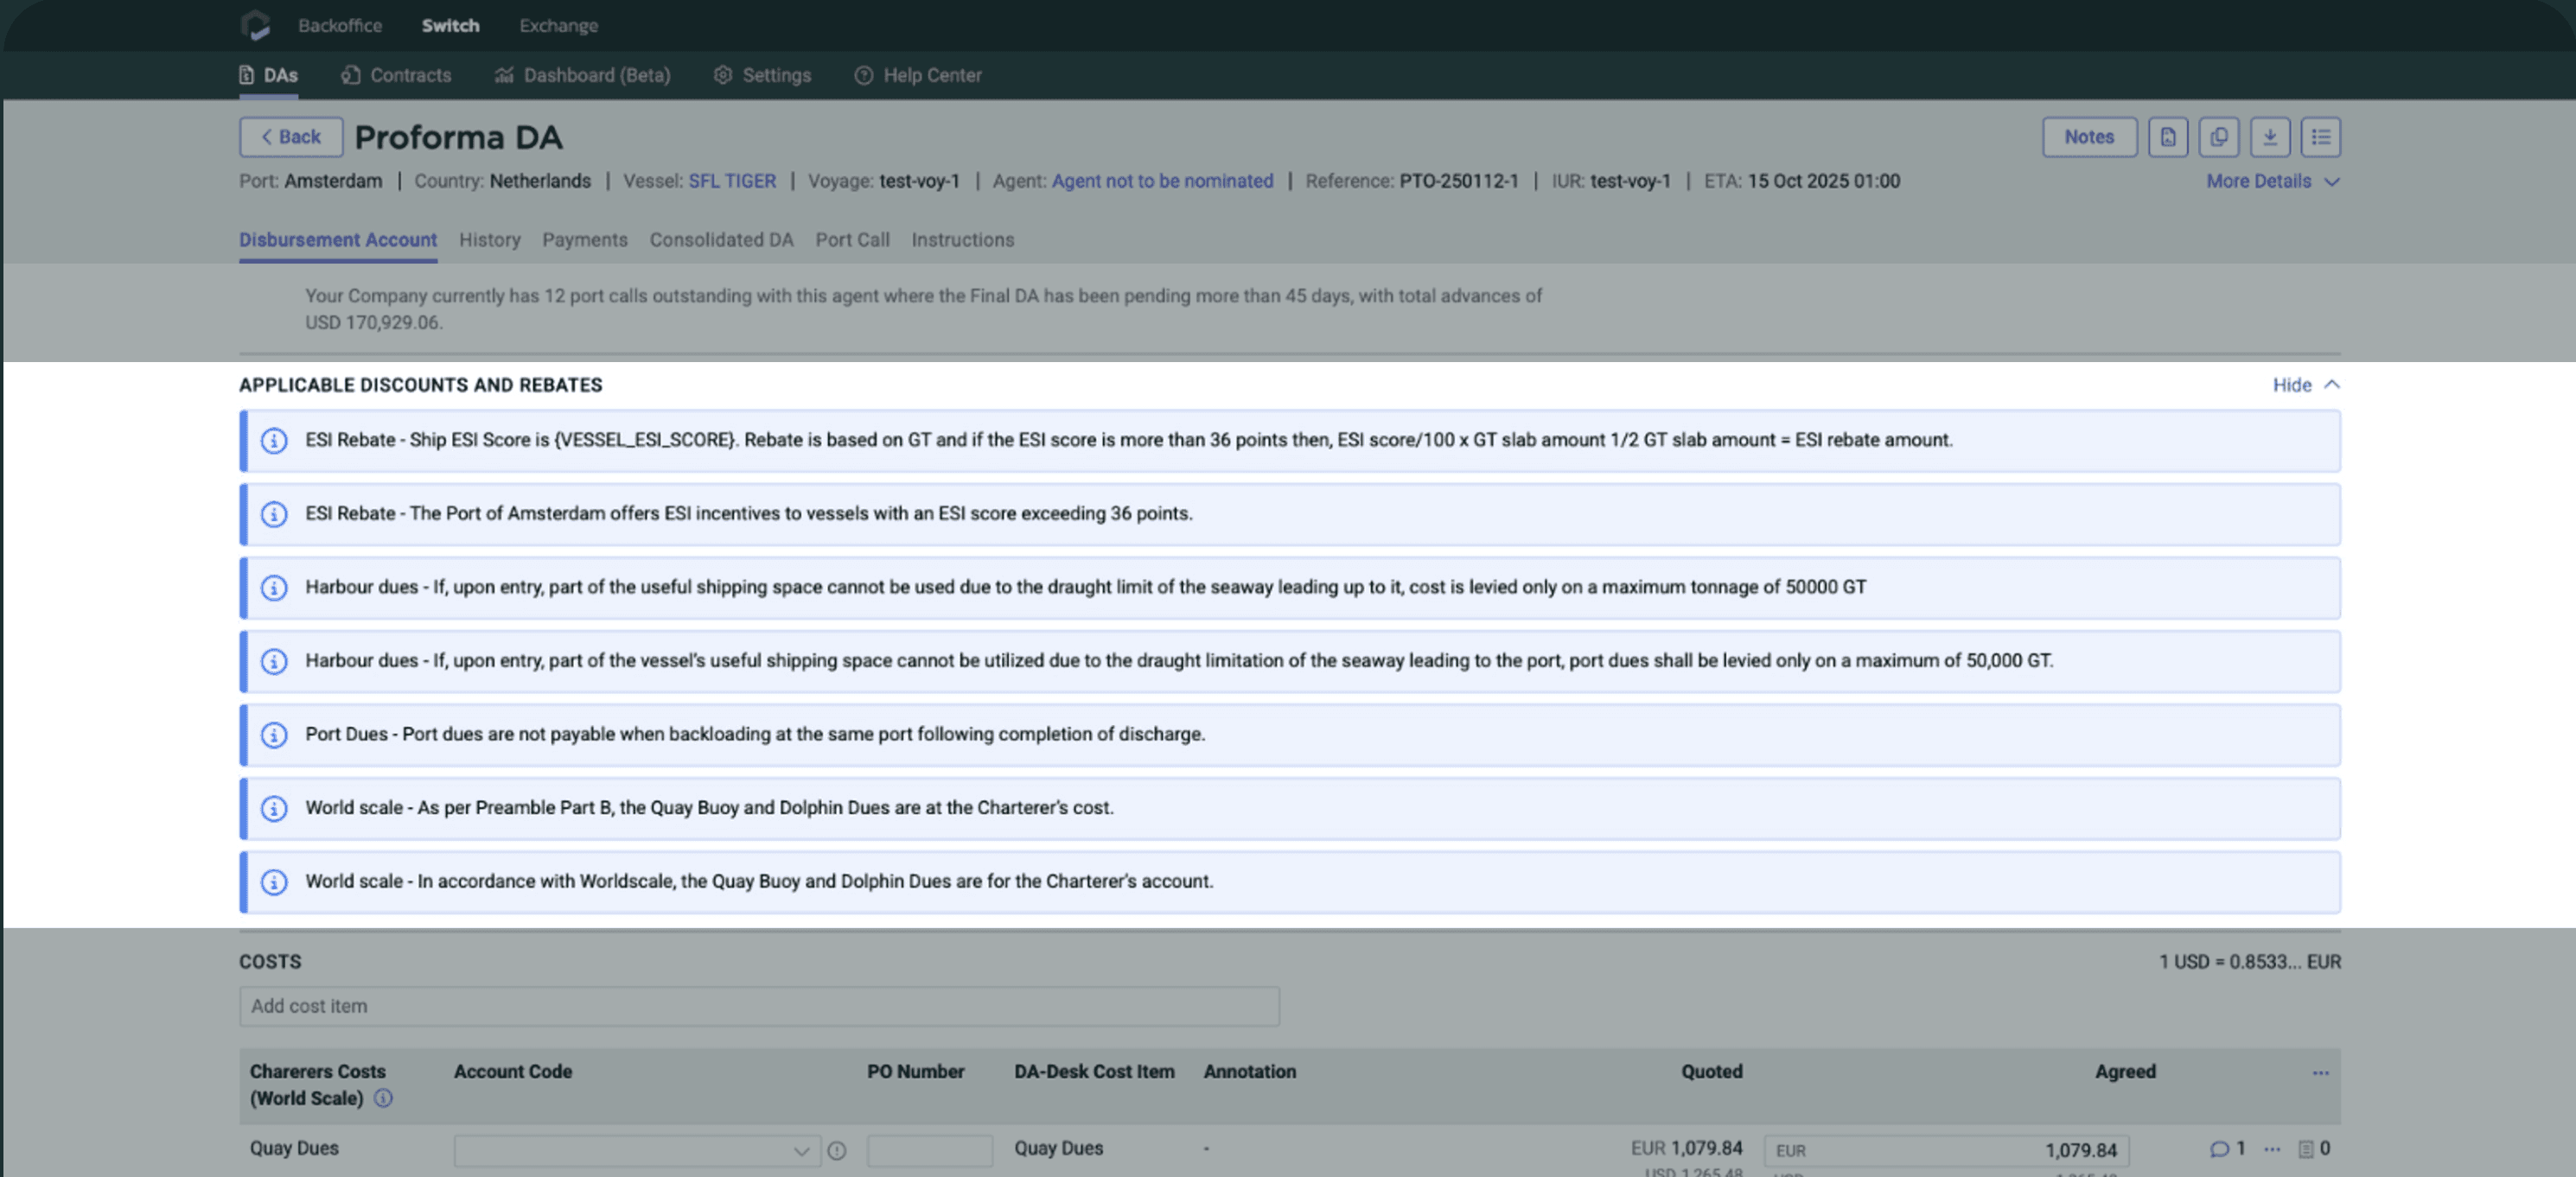Click the download icon in header
Viewport: 2576px width, 1177px height.
[2269, 137]
